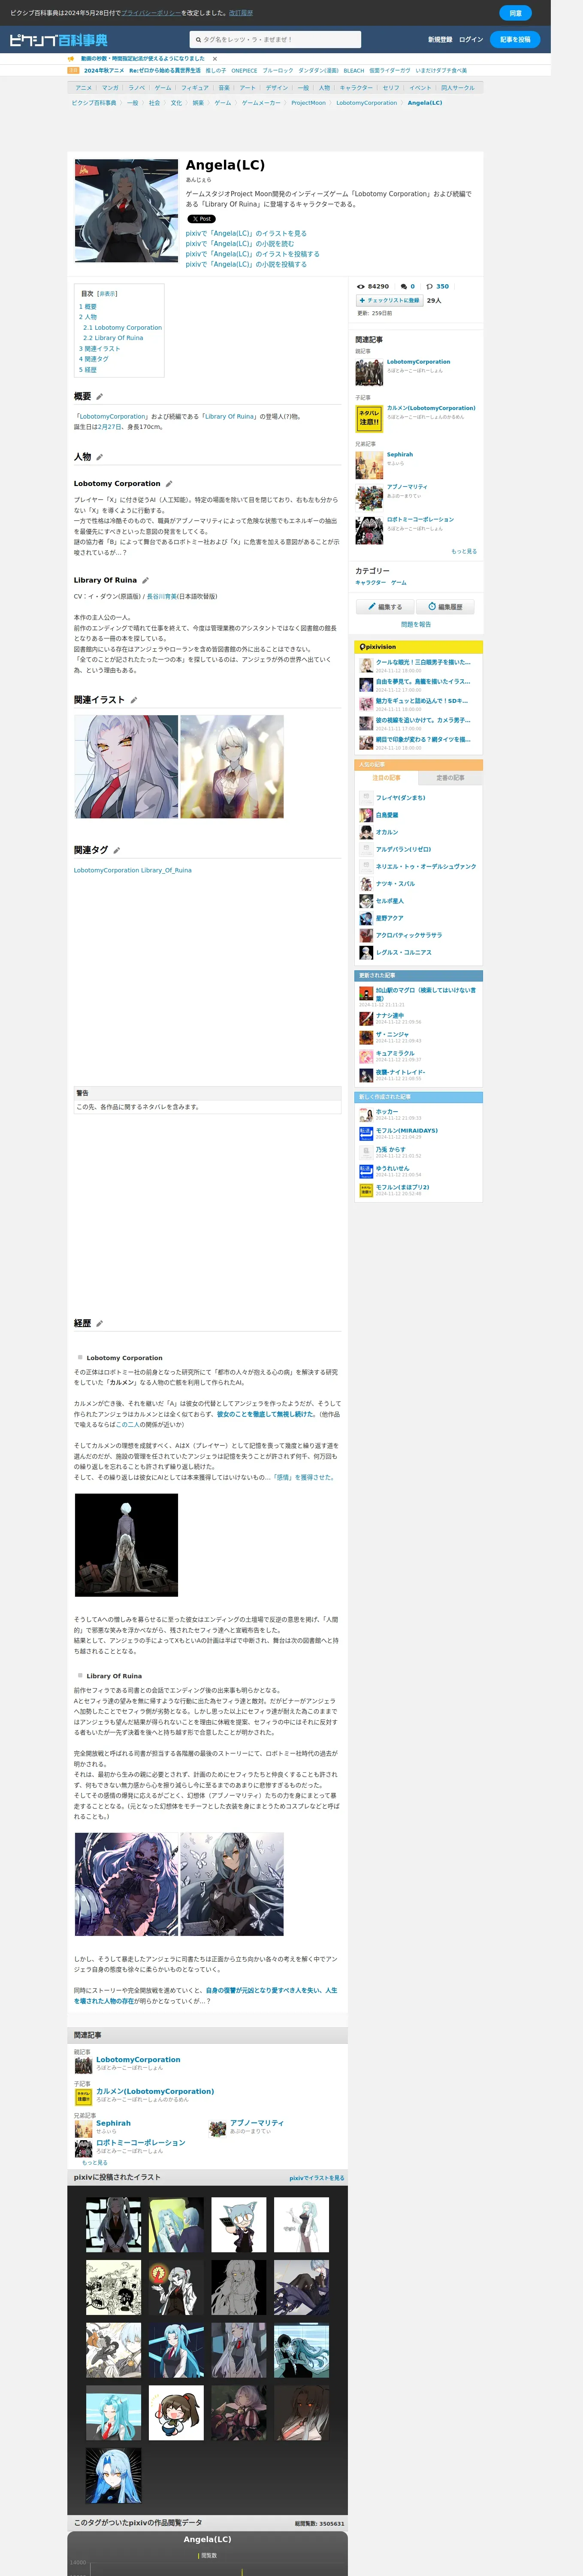
Task: Hide the table of contents via 非表示
Action: click(x=107, y=294)
